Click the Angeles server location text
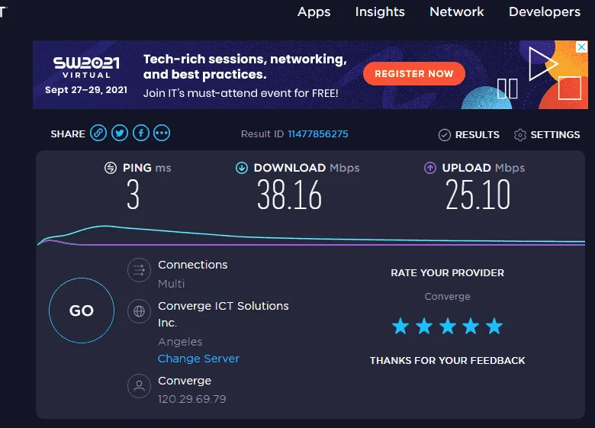This screenshot has height=428, width=595. (180, 342)
